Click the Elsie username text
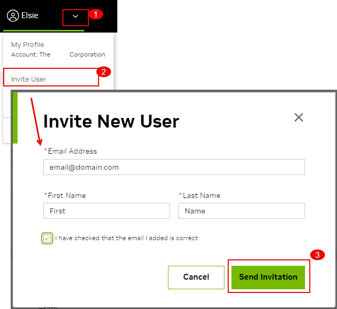The image size is (337, 309). tap(30, 15)
